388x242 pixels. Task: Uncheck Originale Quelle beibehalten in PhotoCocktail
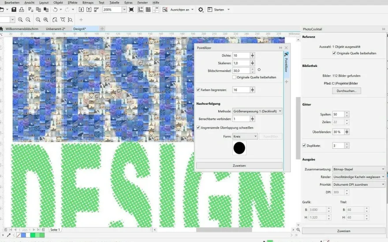point(334,53)
